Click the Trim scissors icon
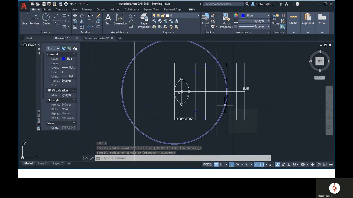This screenshot has height=198, width=353. click(x=89, y=16)
